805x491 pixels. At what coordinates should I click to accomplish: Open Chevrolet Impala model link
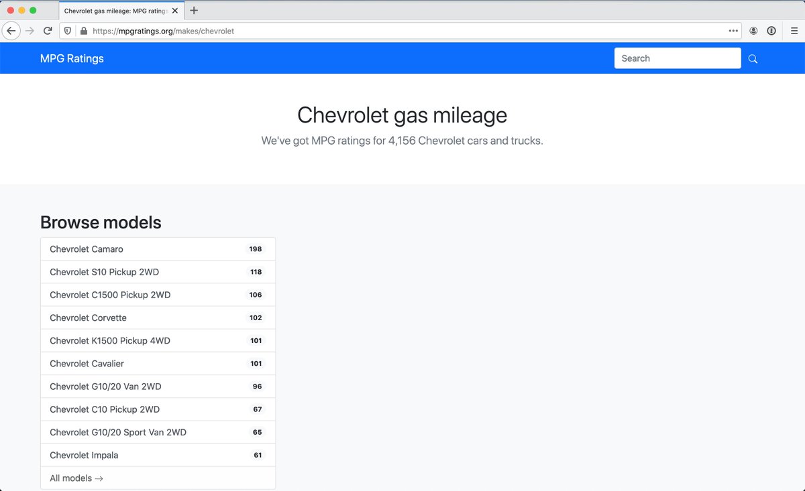158,455
